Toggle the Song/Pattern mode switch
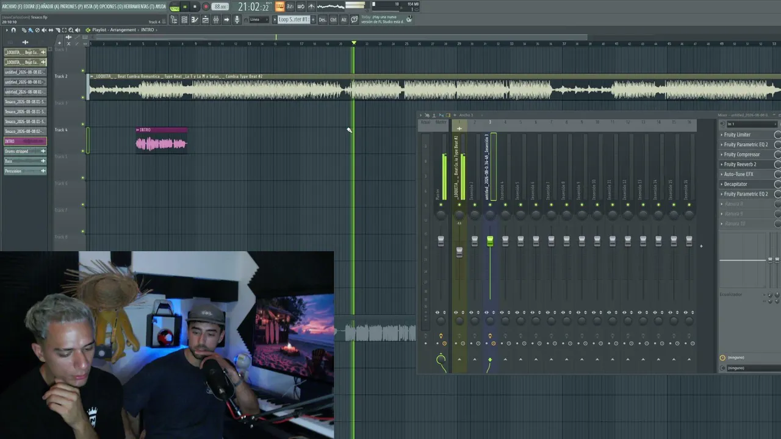Image resolution: width=781 pixels, height=439 pixels. [x=175, y=7]
